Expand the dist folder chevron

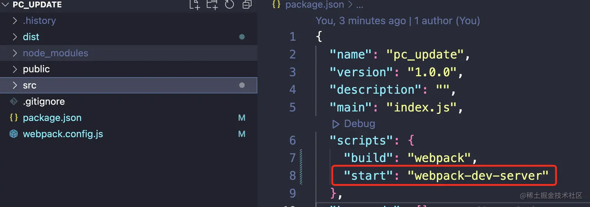[15, 37]
